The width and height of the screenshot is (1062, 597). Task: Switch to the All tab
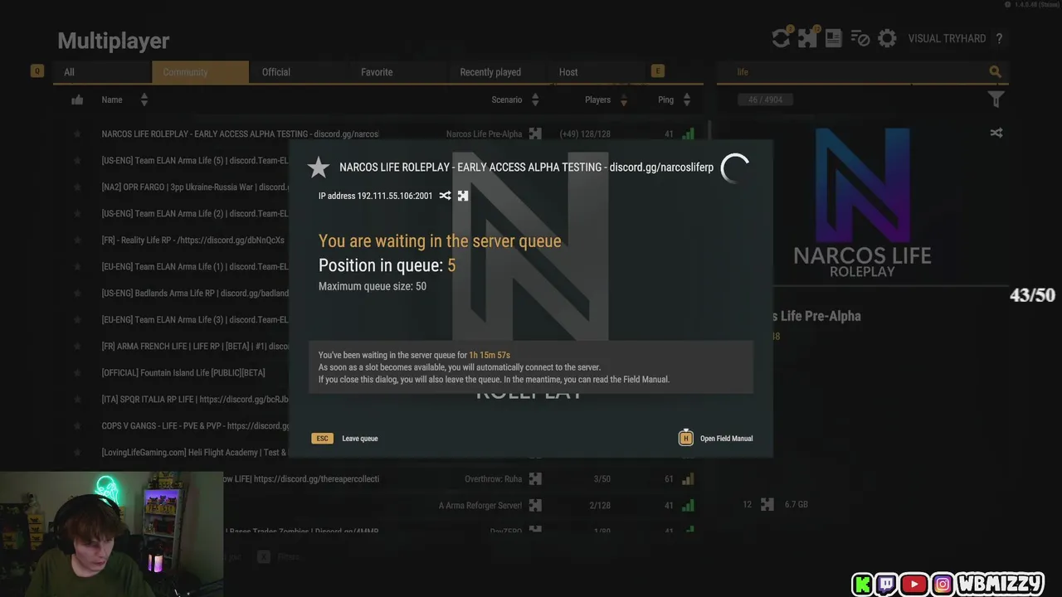[x=102, y=72]
